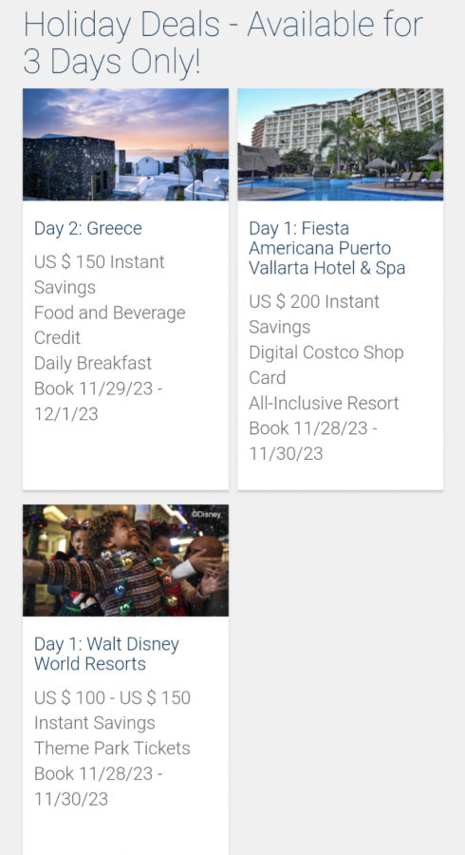Open the Disney holiday family photo
This screenshot has height=855, width=465.
coord(126,560)
